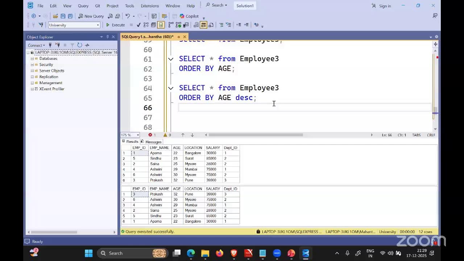The height and width of the screenshot is (261, 464).
Task: Select the Server Objects tree item
Action: [52, 71]
